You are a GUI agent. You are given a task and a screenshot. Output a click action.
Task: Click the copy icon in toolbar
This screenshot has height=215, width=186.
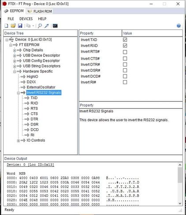[28, 26]
